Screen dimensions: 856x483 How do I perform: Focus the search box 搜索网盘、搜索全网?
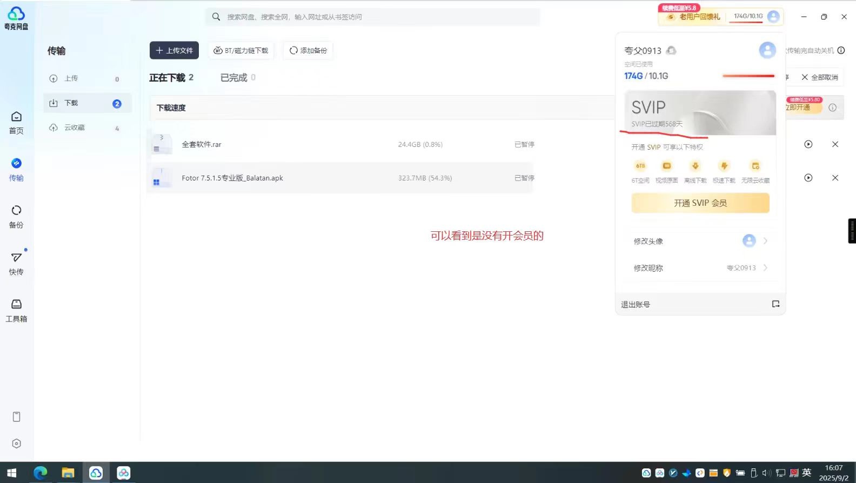[x=373, y=17]
